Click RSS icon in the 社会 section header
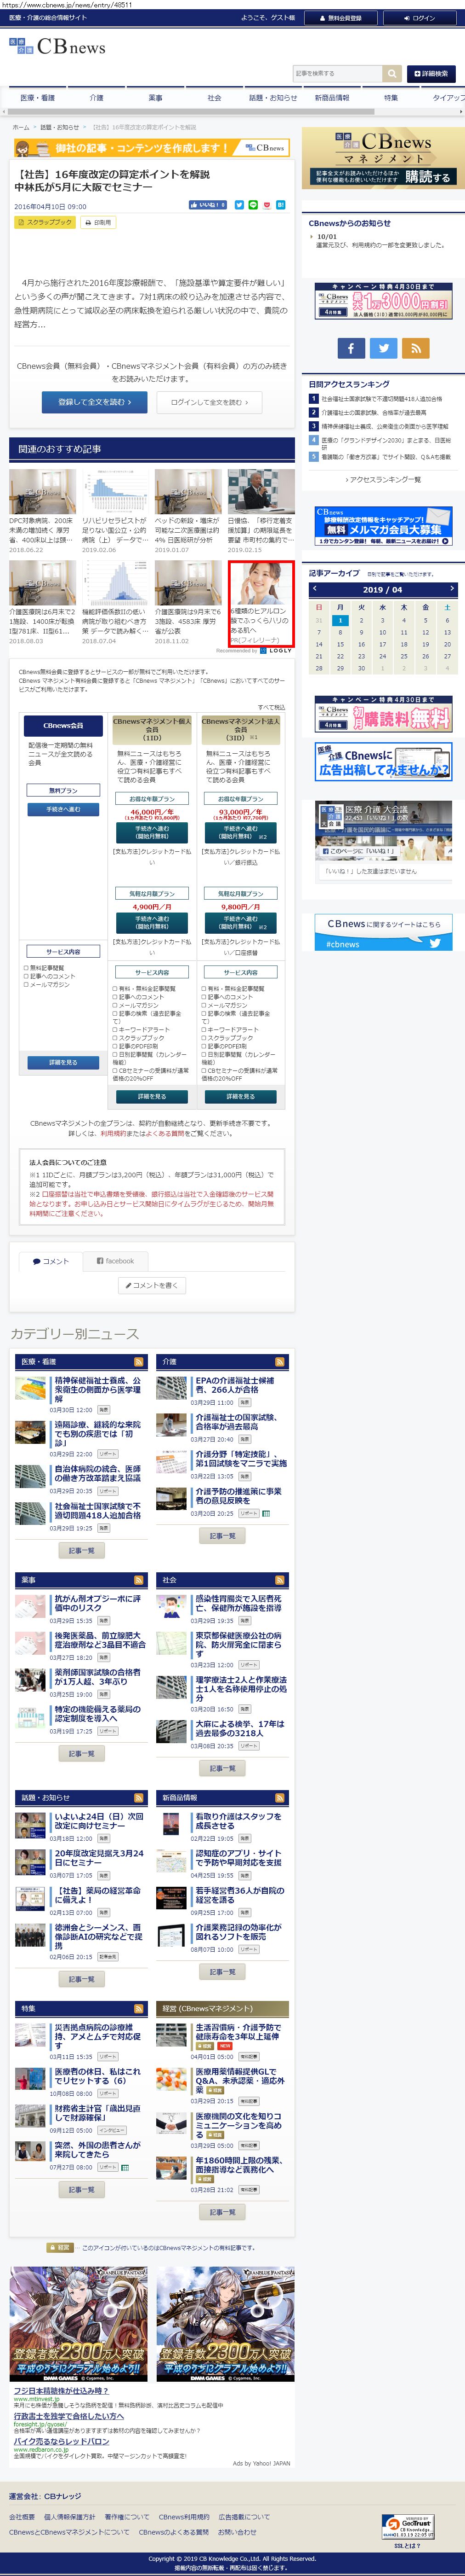 pos(280,1580)
